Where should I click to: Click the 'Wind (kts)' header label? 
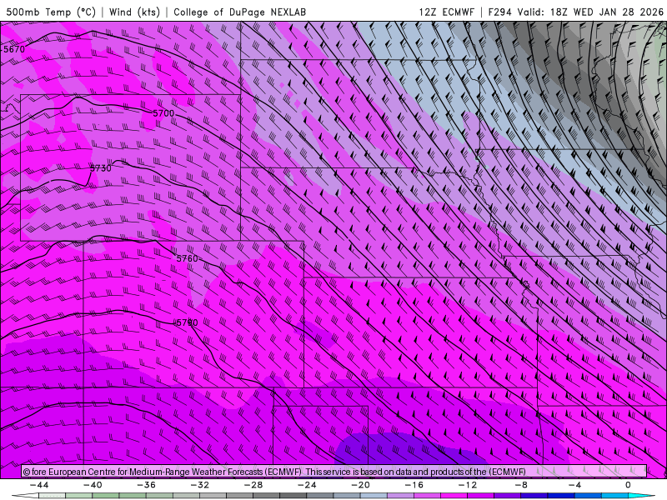click(135, 12)
